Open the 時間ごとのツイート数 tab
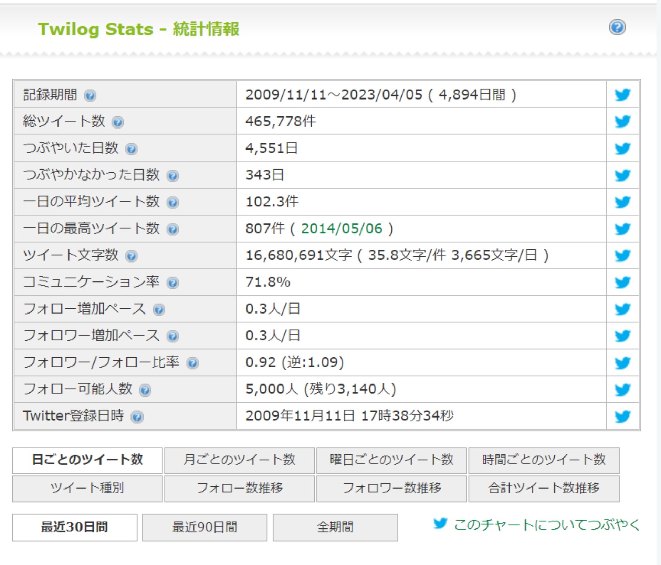Screen dimensions: 661x565 coord(544,460)
